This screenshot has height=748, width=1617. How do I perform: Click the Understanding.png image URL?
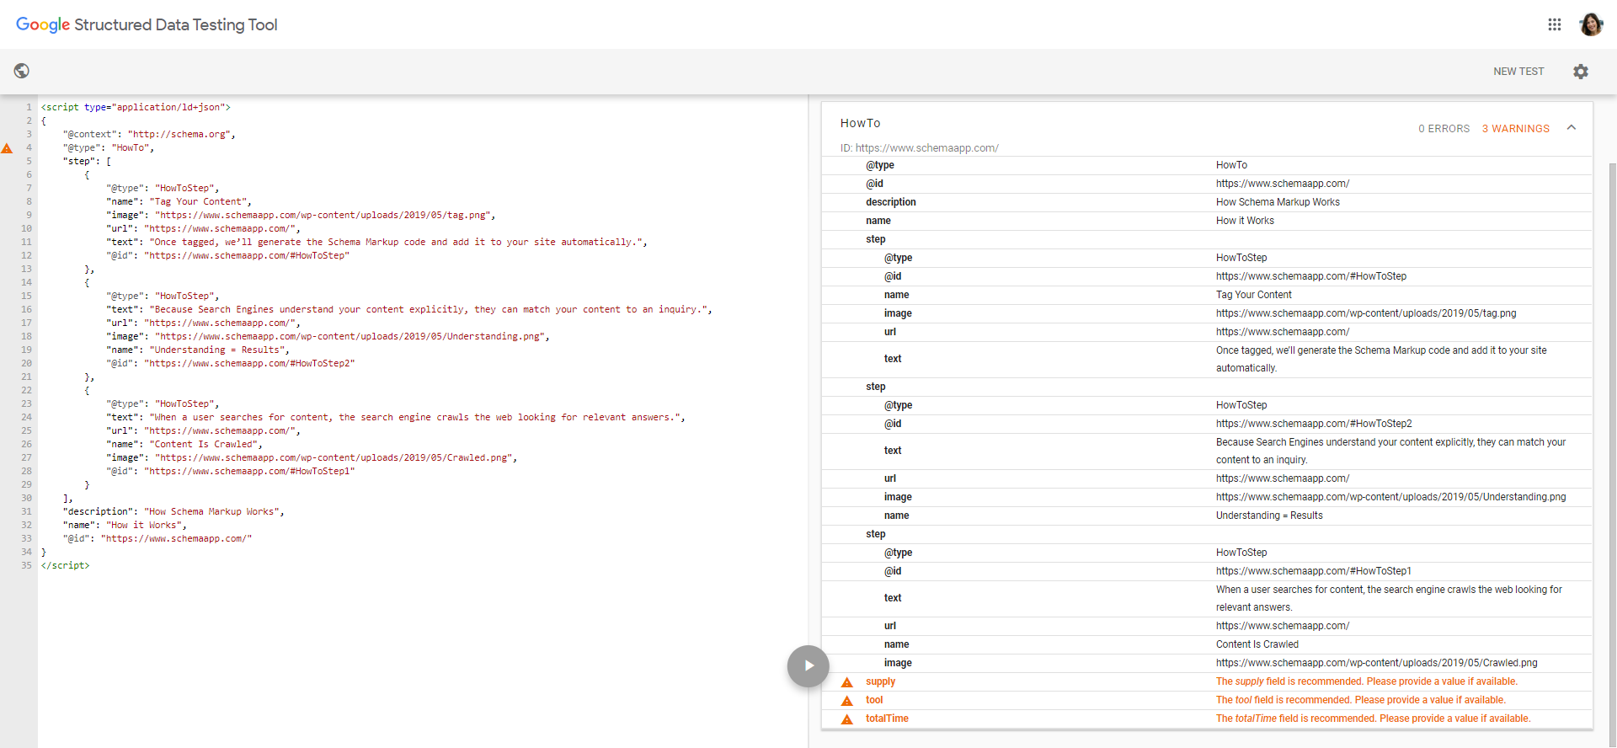(1391, 497)
